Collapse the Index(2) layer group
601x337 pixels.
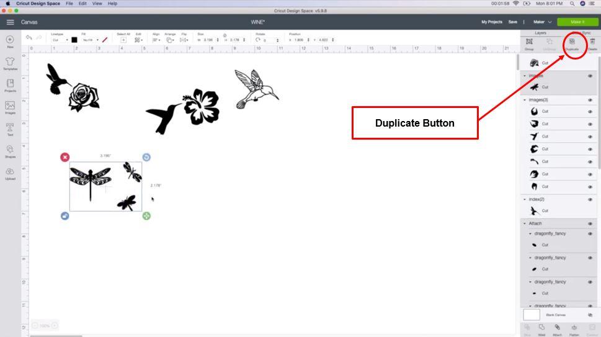pos(525,199)
